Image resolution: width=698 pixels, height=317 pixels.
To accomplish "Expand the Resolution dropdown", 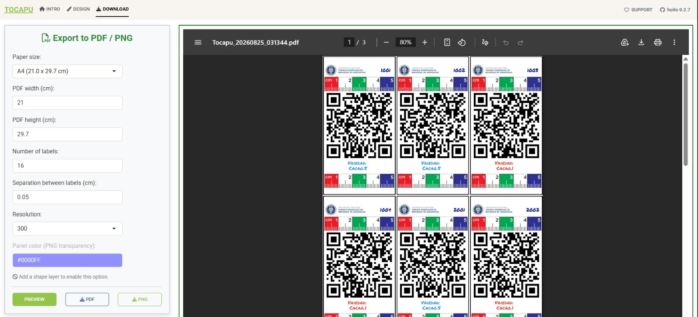I will point(67,229).
